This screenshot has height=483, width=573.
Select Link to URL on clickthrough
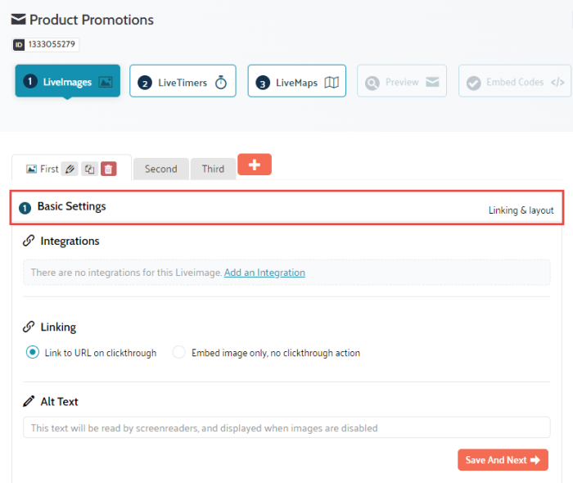(x=33, y=353)
